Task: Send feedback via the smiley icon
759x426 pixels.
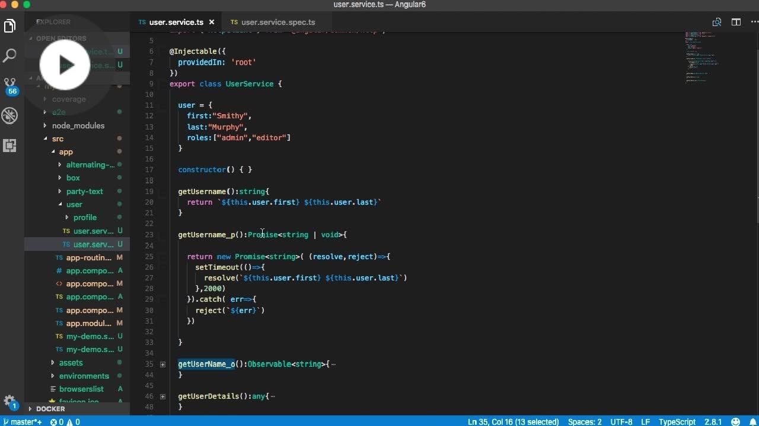Action: [736, 422]
